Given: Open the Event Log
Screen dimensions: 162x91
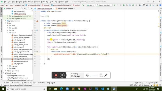Looking at the screenshot, I should coord(139,83).
